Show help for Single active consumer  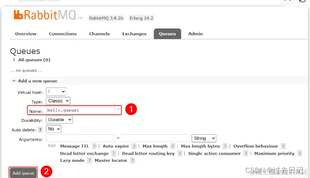coord(246,153)
